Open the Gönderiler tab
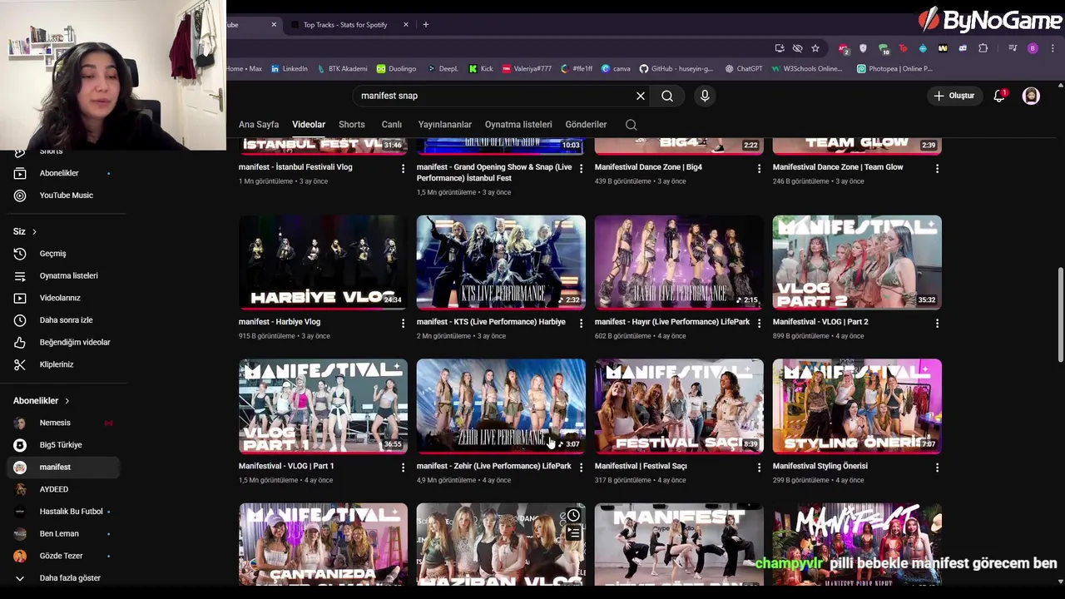 (587, 125)
